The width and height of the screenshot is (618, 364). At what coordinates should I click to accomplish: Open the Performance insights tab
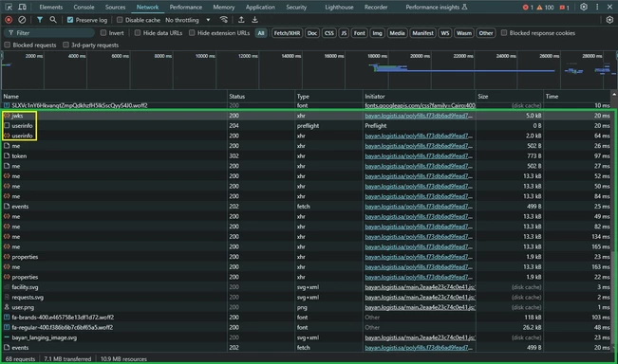pos(436,7)
